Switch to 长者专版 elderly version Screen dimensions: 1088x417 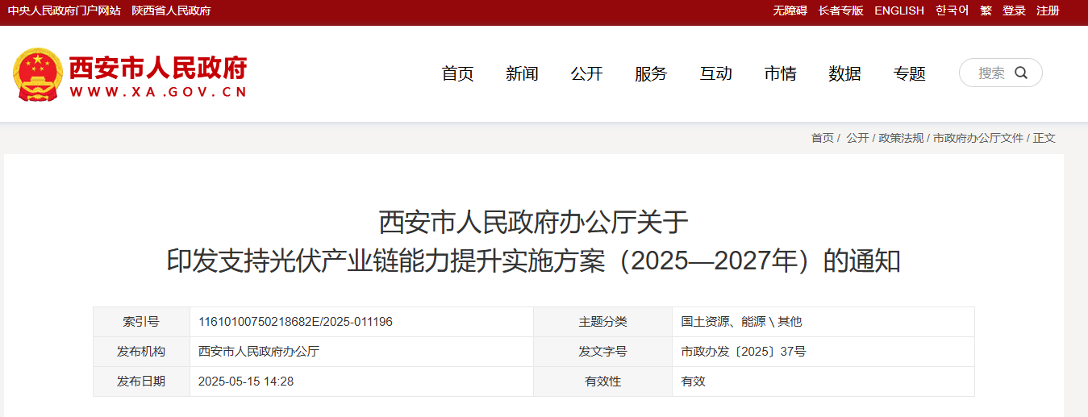click(x=840, y=10)
